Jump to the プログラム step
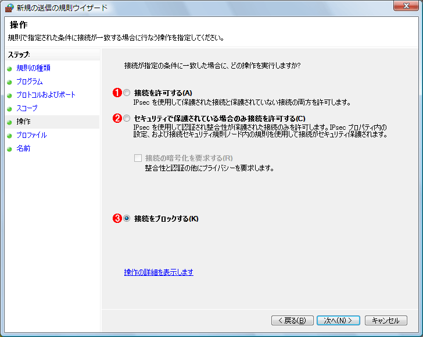This screenshot has width=423, height=337. tap(30, 81)
